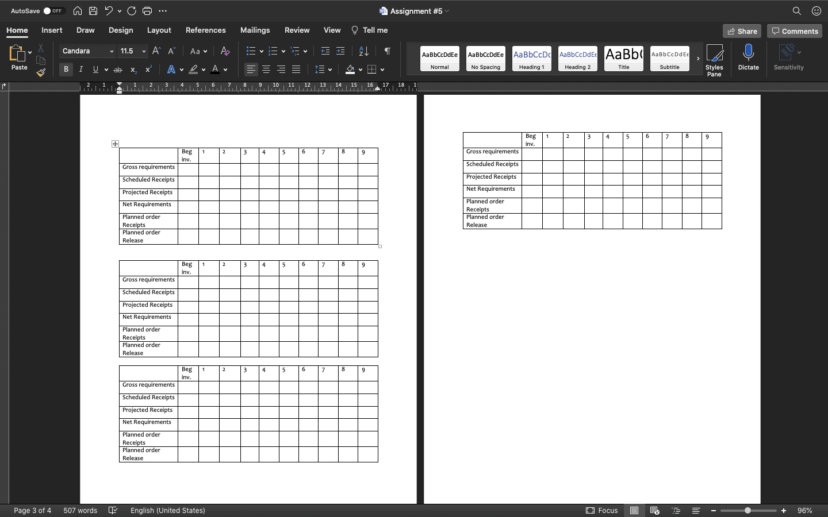Screen dimensions: 828x517
Task: Enter Focus mode
Action: click(x=602, y=510)
